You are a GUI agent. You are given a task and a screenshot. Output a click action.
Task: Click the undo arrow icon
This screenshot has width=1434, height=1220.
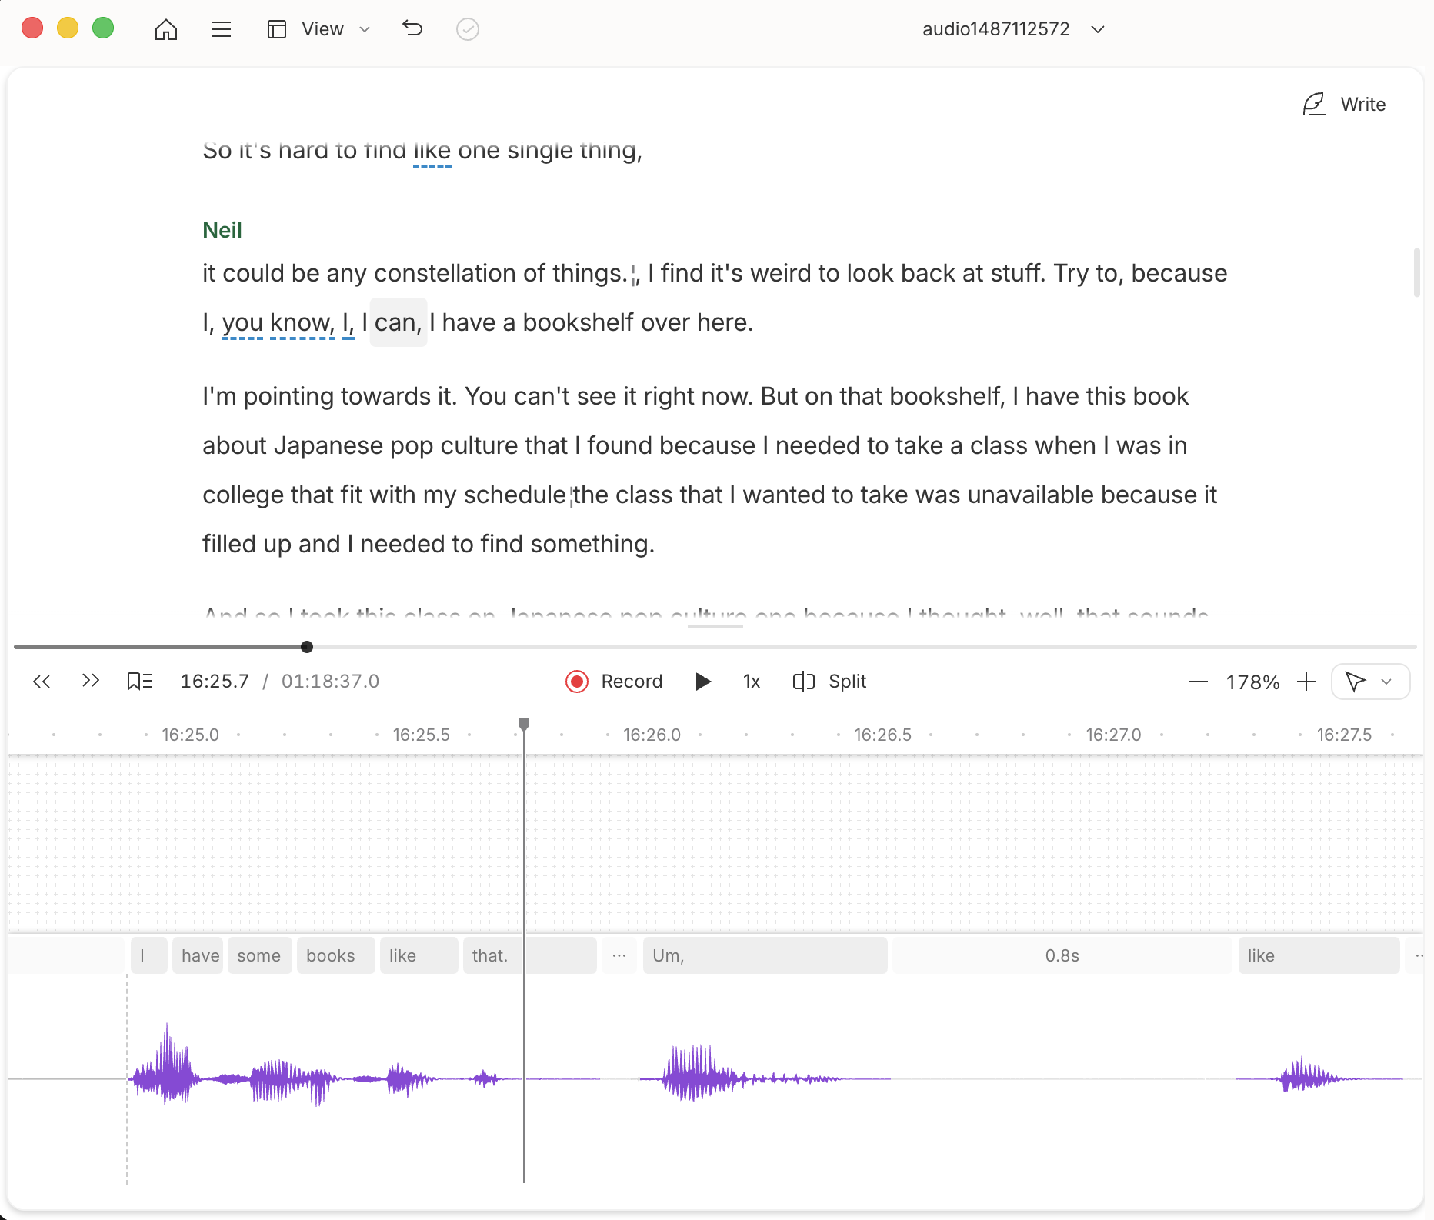412,29
